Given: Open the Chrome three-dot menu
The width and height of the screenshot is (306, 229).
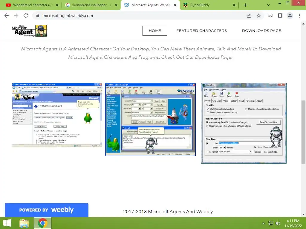Looking at the screenshot, I should pyautogui.click(x=299, y=16).
